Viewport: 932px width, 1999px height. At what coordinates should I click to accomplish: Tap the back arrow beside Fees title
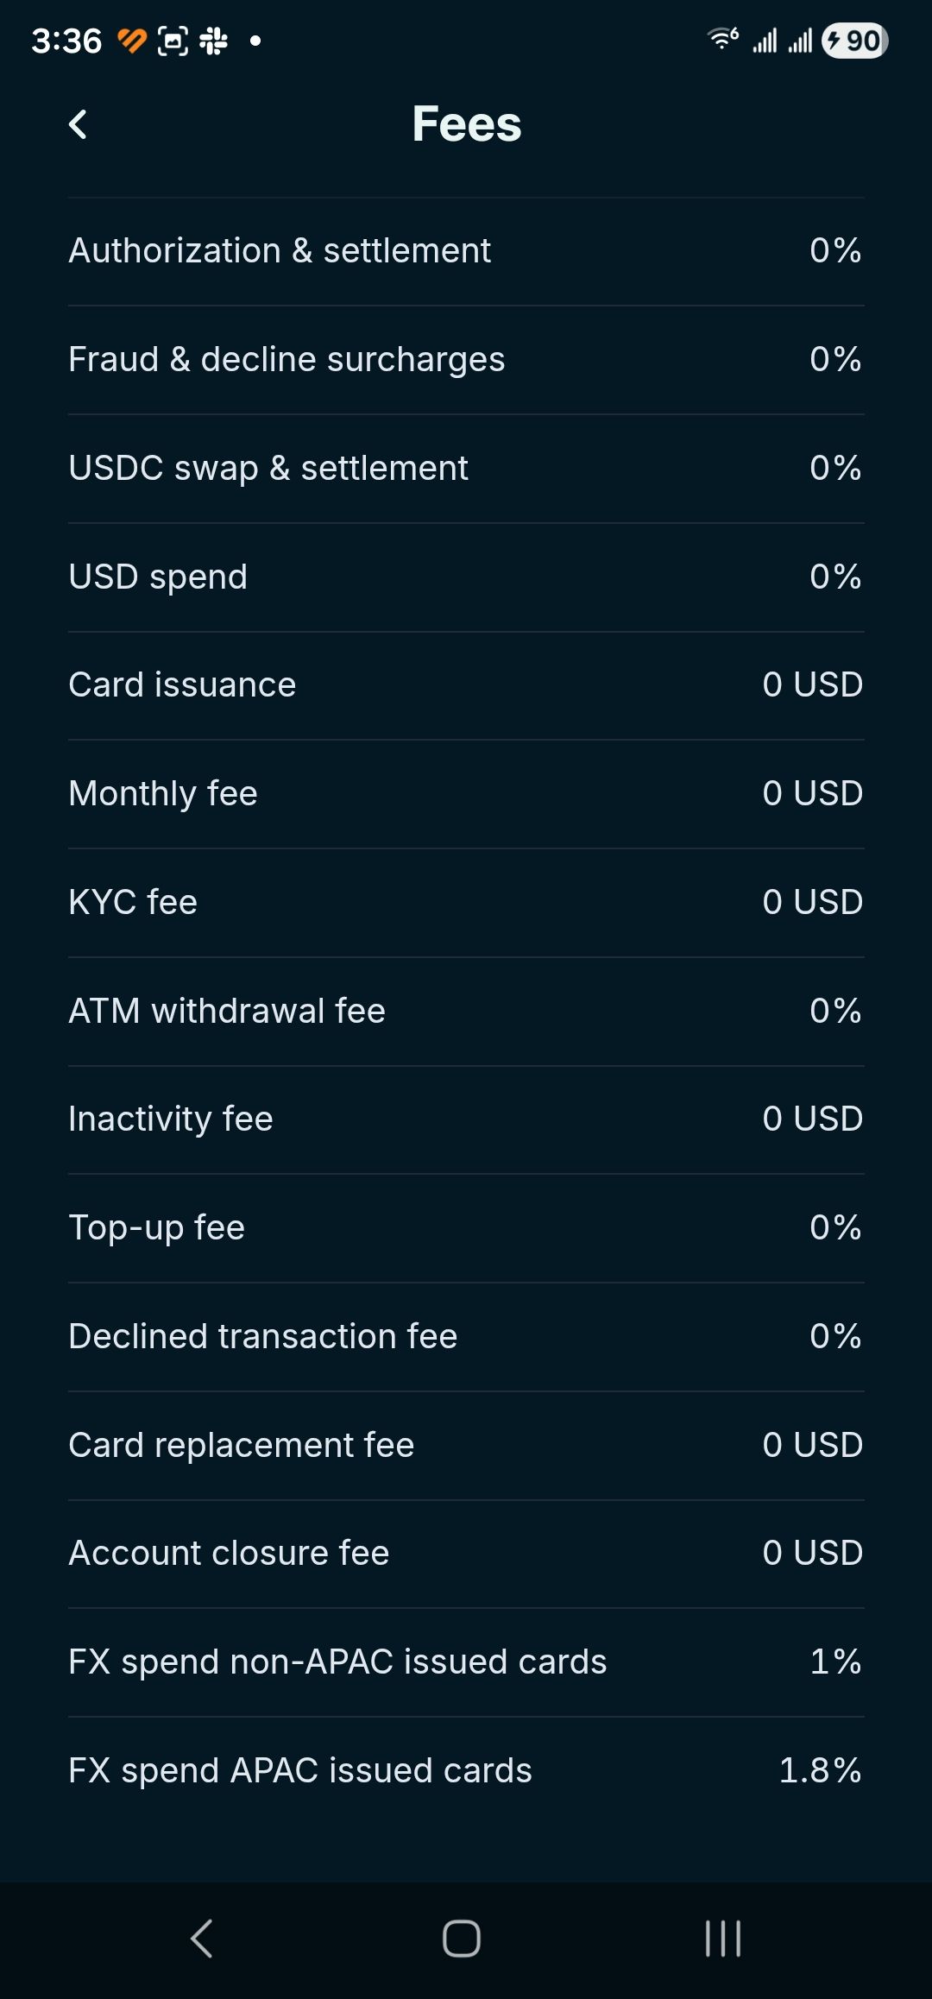(x=78, y=124)
